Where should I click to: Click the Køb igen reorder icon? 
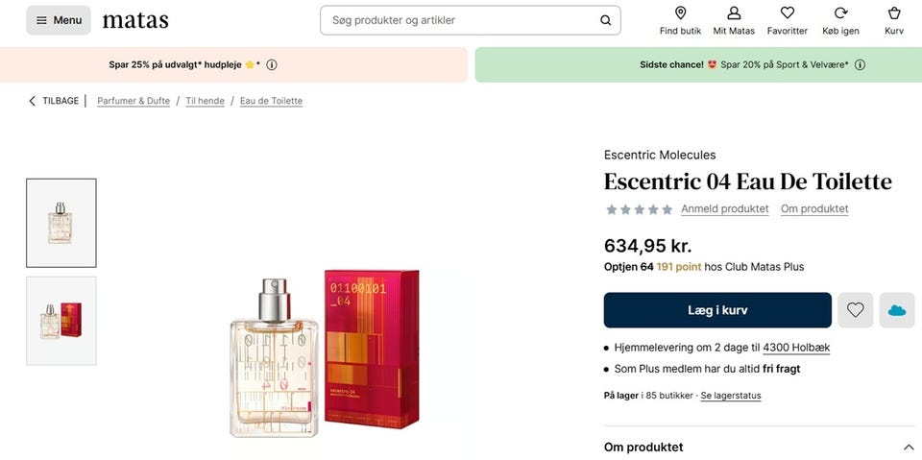click(x=840, y=13)
